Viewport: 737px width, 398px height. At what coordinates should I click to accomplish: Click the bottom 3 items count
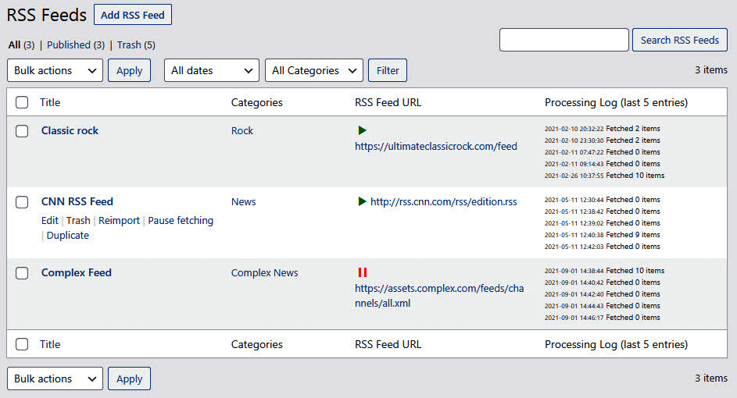[711, 378]
